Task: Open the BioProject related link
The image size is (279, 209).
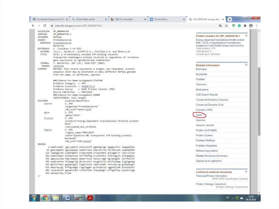Action: [201, 69]
